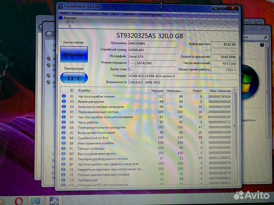Viewport: 274px width, 205px height.
Task: Open the Диск menu
Action: coord(115,14)
